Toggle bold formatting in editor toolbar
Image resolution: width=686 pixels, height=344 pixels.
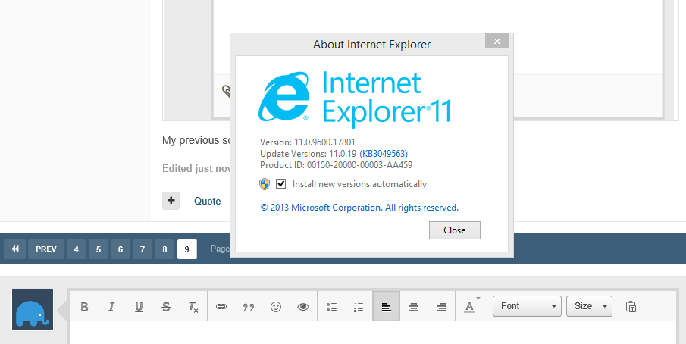click(84, 307)
